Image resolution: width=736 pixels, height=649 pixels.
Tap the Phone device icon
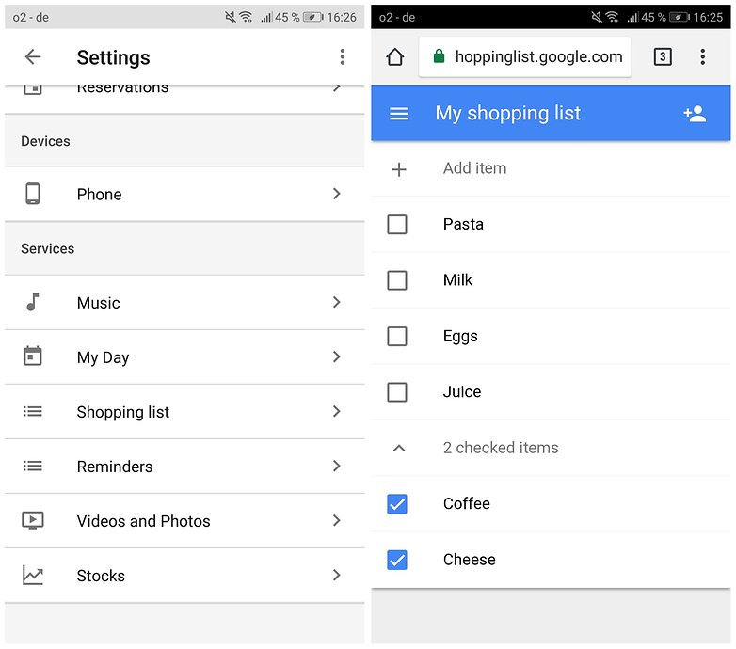32,194
